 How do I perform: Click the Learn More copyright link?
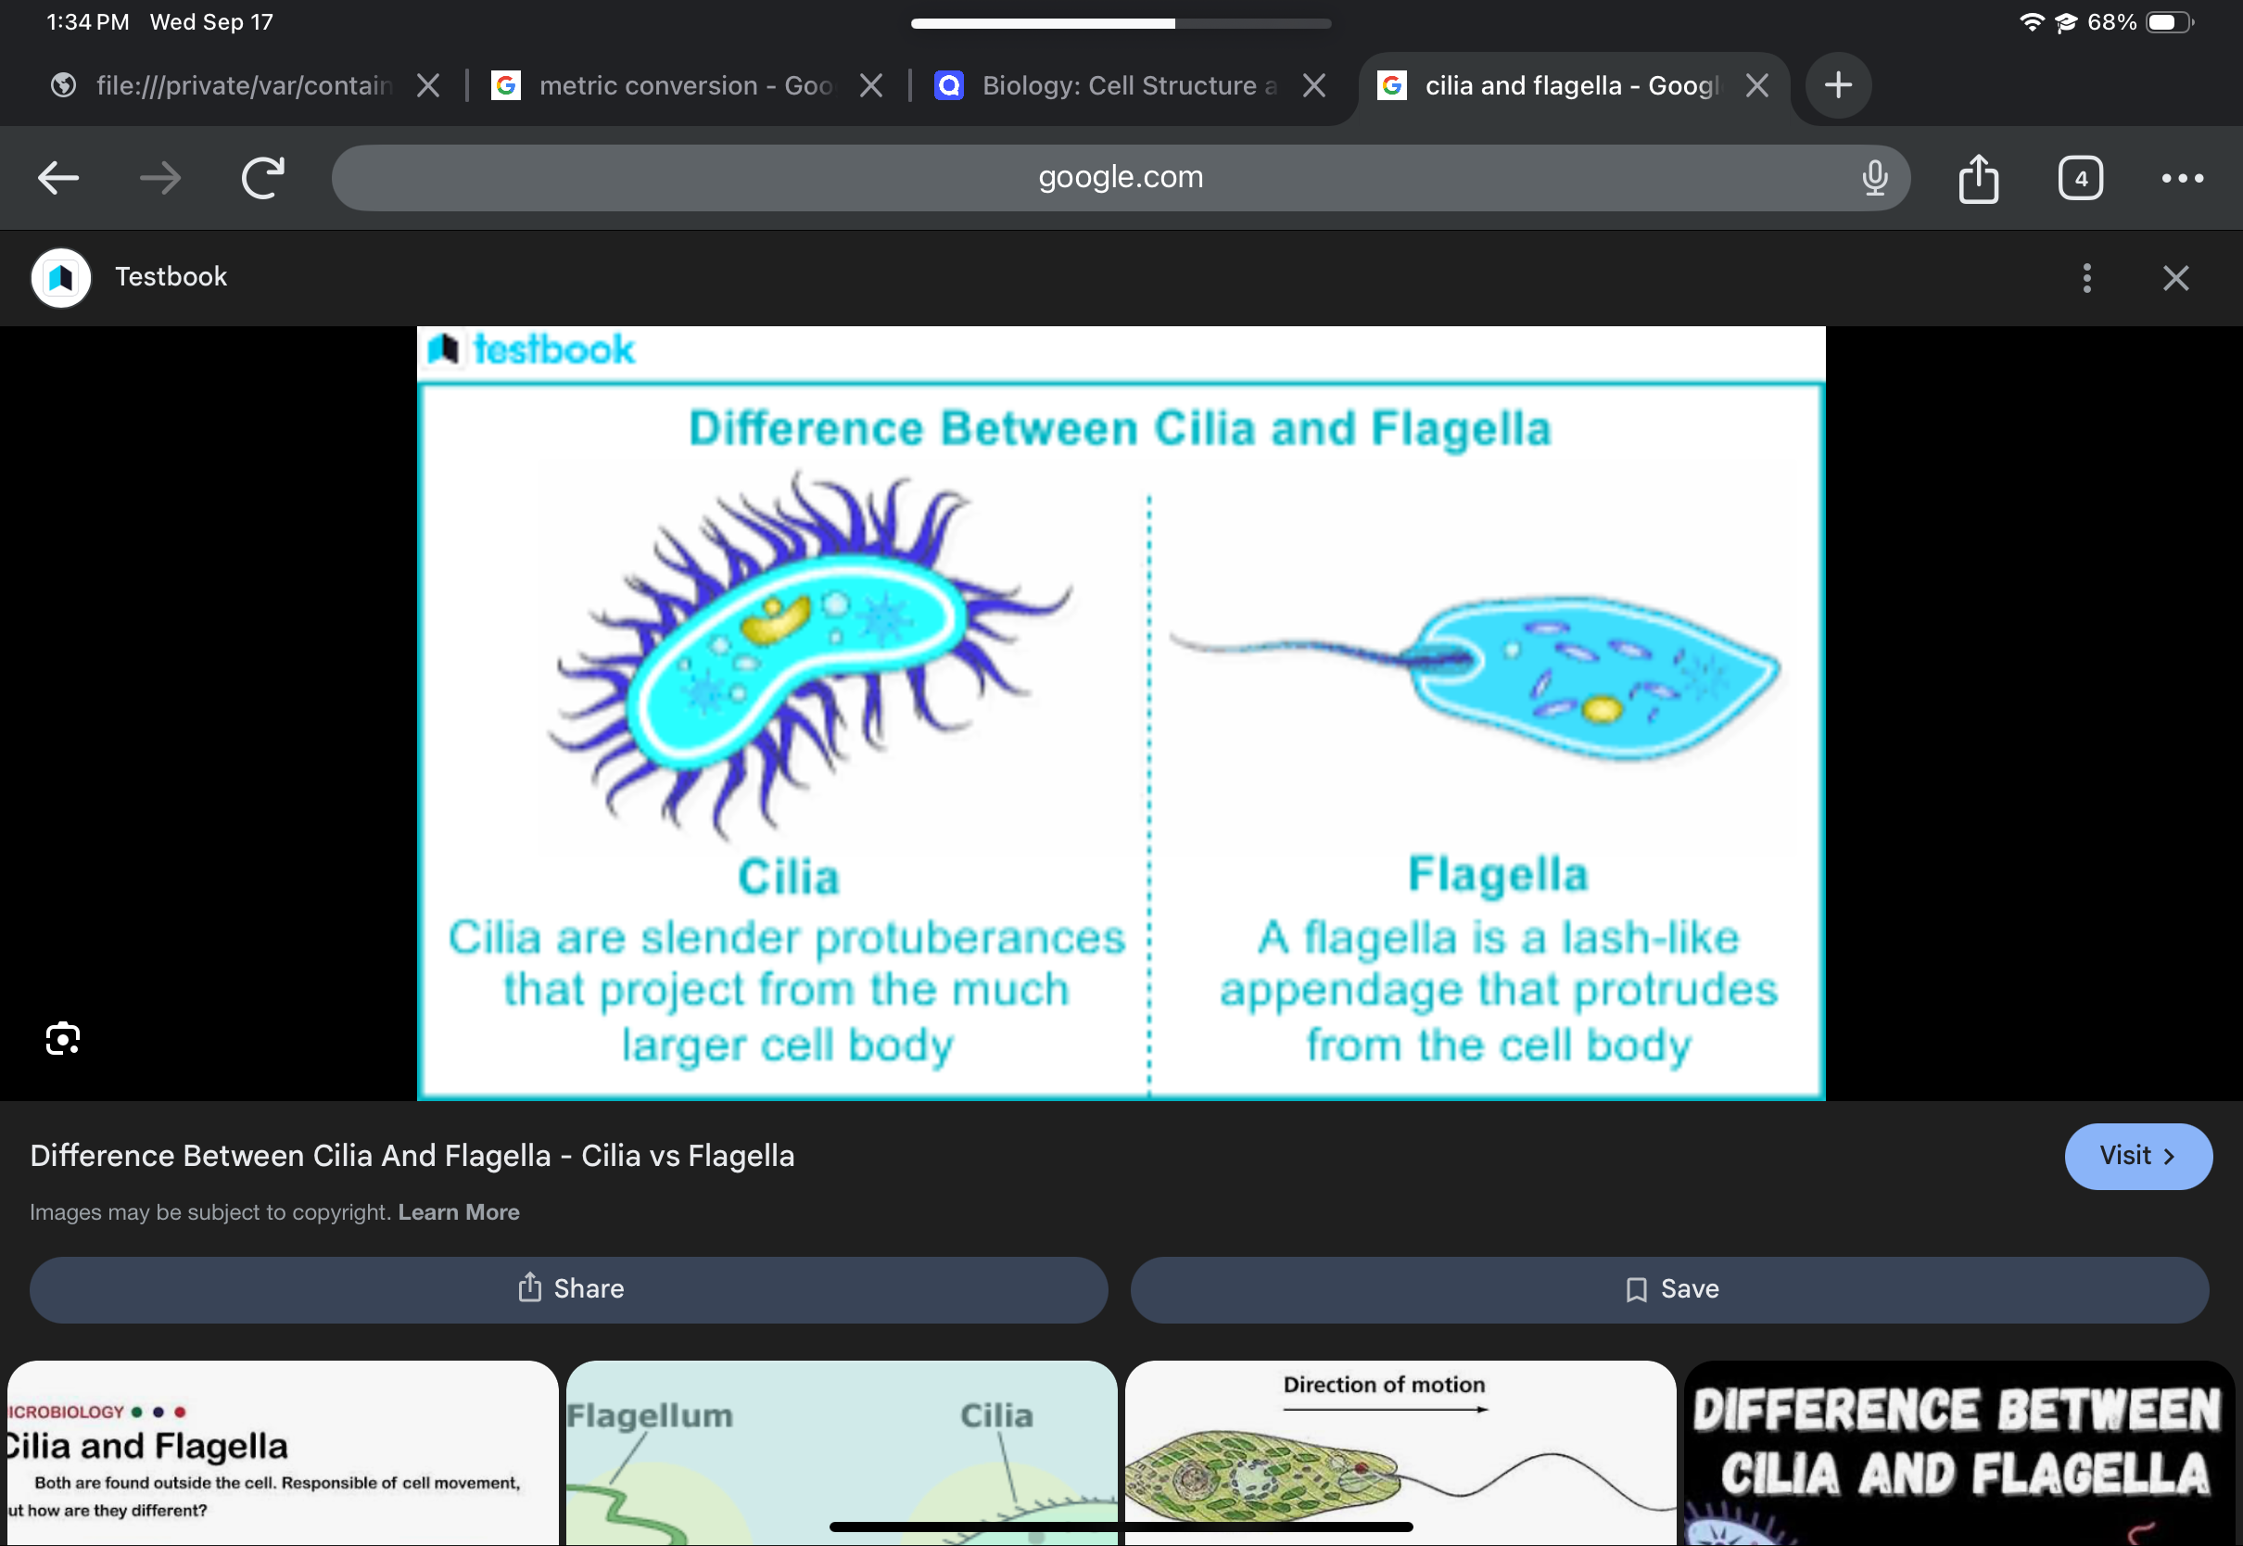coord(458,1211)
